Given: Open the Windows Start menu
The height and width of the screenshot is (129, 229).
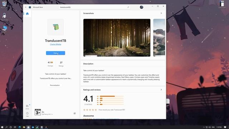Looking at the screenshot, I should pyautogui.click(x=2, y=127).
